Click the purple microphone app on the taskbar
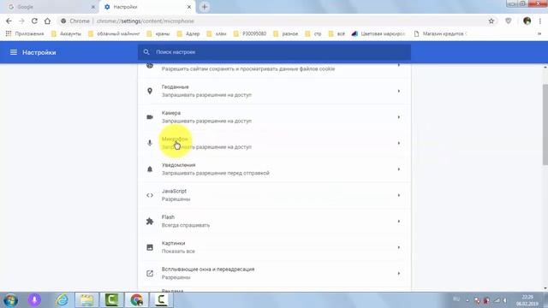This screenshot has width=548, height=308. [34, 300]
